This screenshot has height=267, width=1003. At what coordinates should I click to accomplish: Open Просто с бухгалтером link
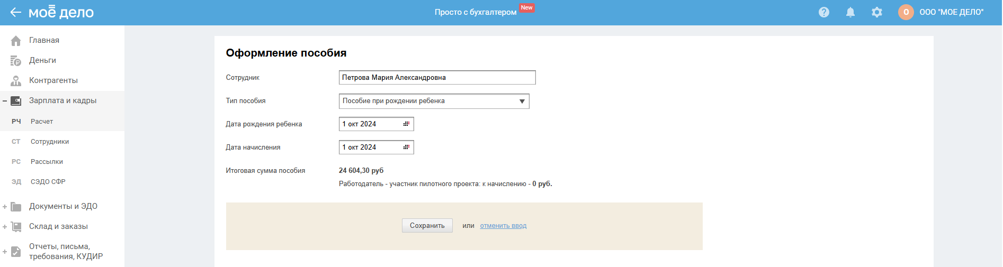(476, 12)
